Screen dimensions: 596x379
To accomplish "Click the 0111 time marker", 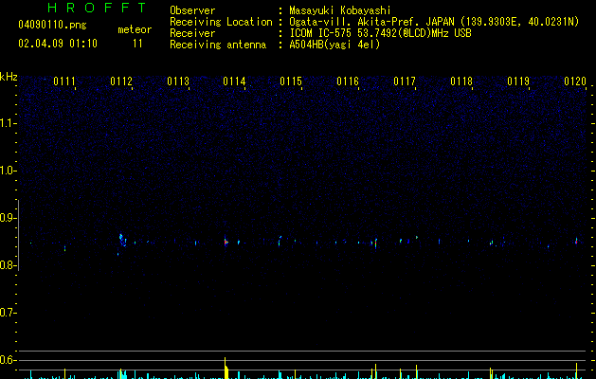I will coord(64,81).
